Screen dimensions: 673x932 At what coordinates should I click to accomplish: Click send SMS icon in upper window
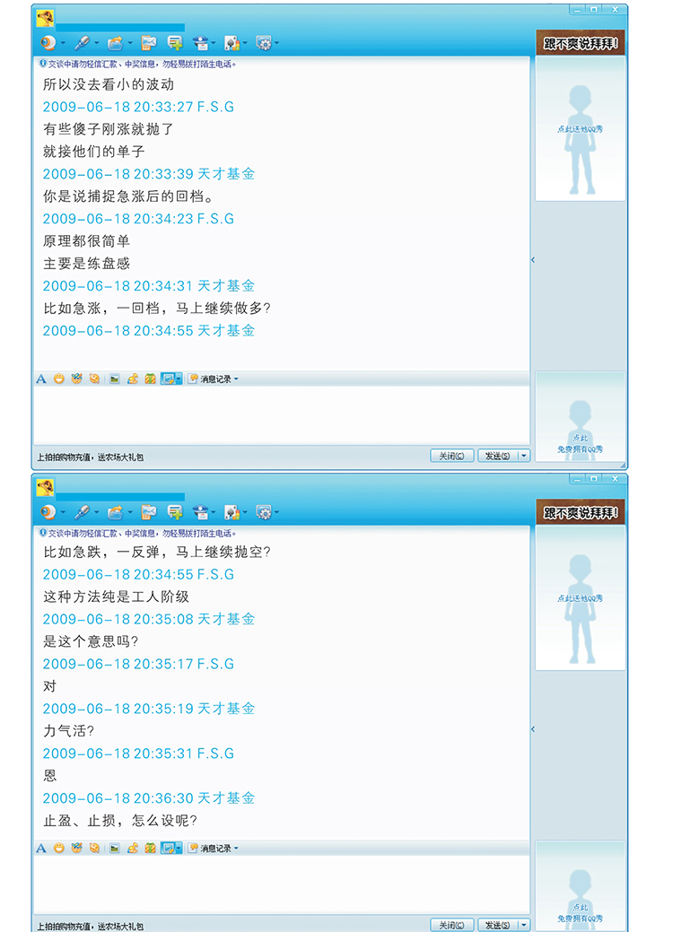coord(148,43)
